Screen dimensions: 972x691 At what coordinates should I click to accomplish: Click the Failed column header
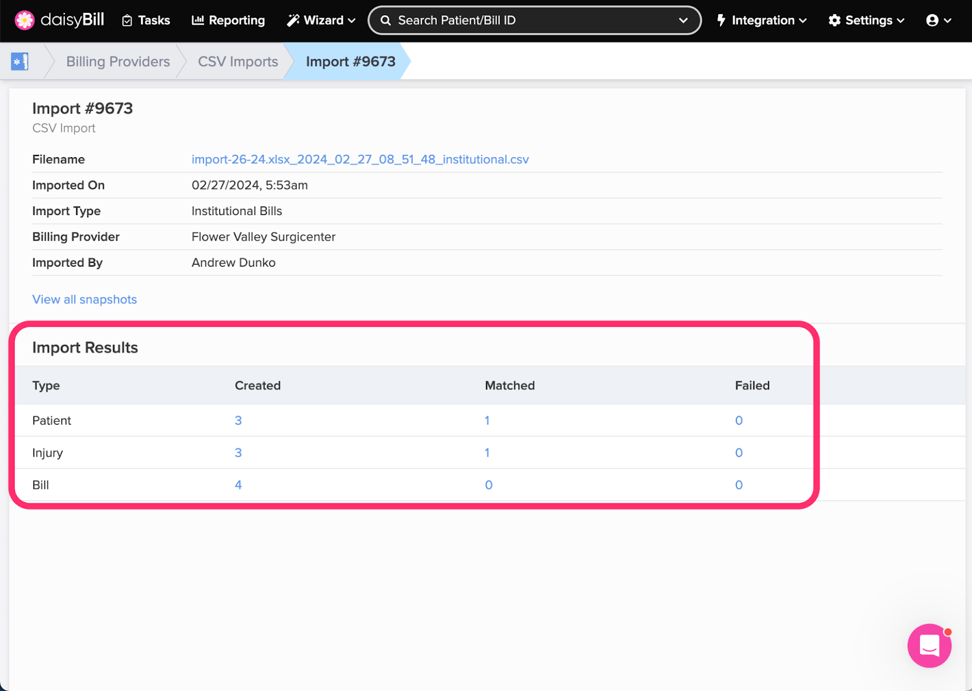[752, 386]
